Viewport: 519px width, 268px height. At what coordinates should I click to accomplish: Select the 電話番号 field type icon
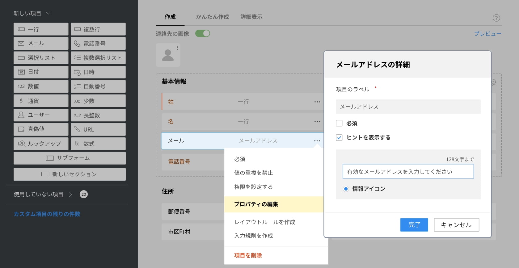[77, 44]
